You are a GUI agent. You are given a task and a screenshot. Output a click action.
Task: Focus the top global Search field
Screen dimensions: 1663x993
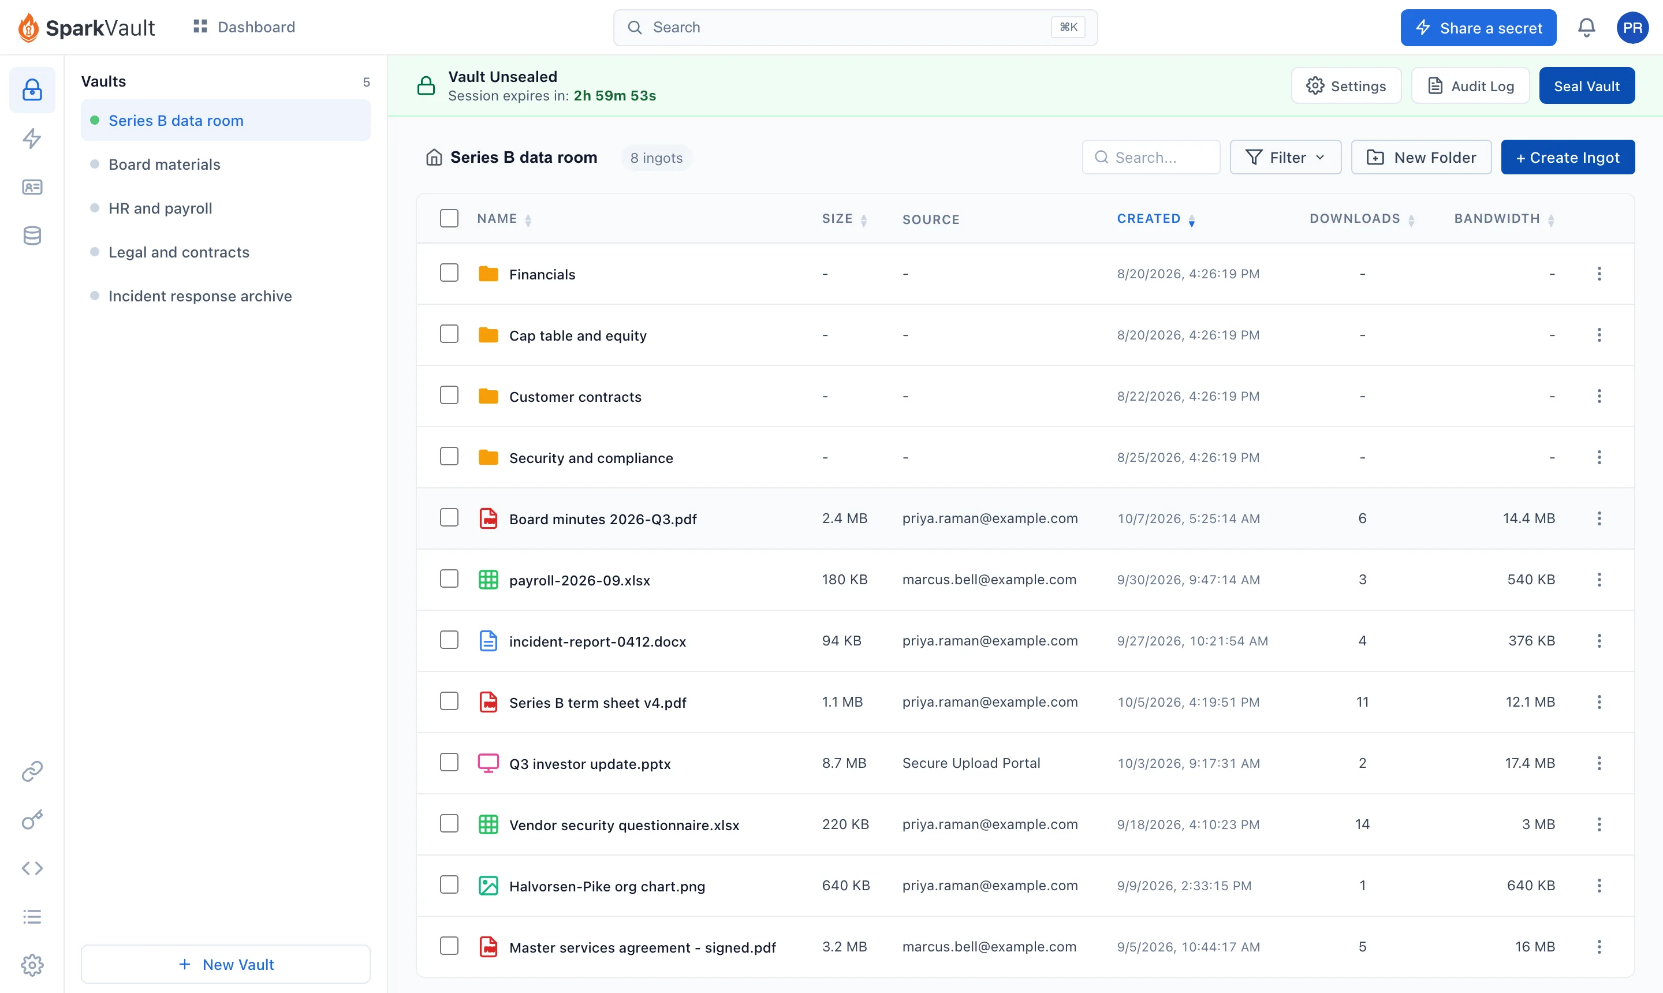(855, 28)
